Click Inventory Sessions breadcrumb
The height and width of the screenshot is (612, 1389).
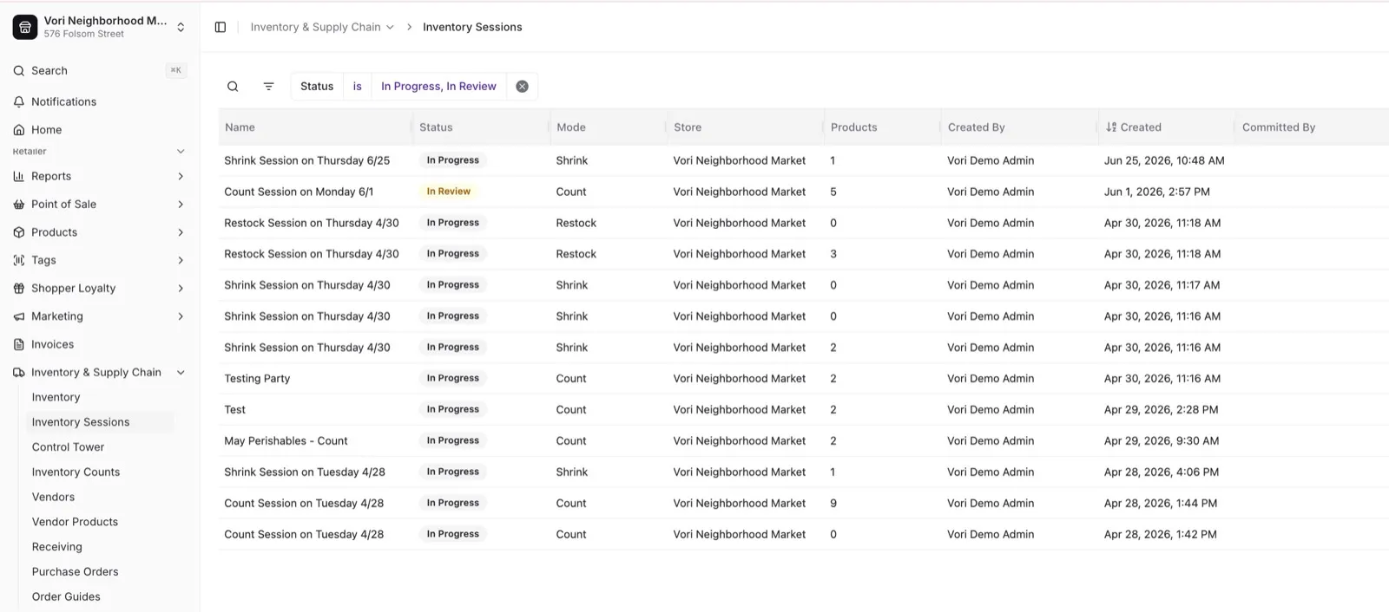[x=472, y=27]
